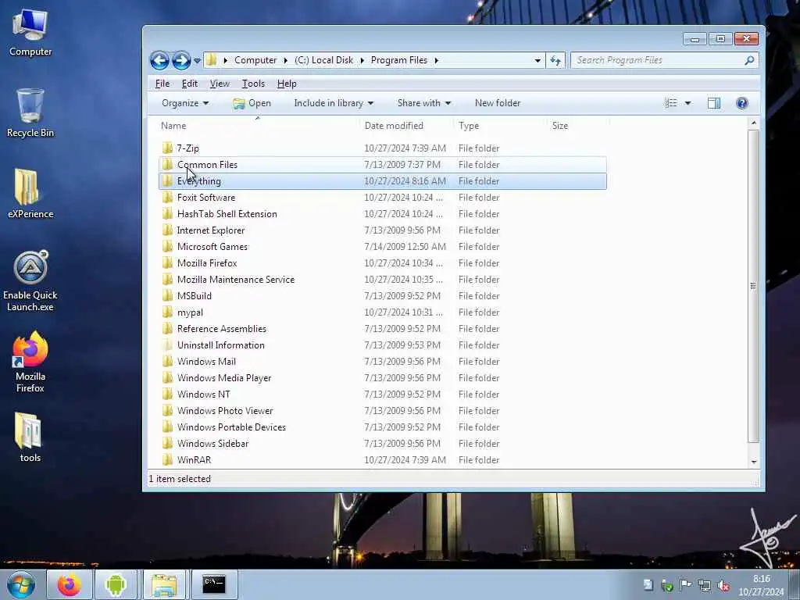Screen dimensions: 800x600
Task: Expand the Share with dropdown
Action: pos(424,103)
